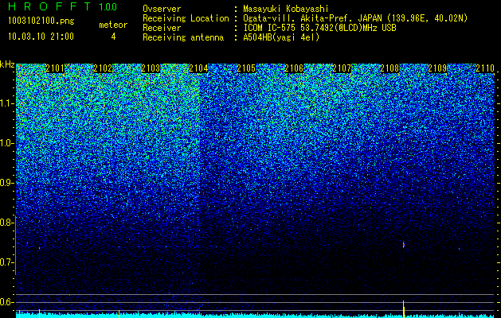Image resolution: width=501 pixels, height=318 pixels.
Task: Click the 'meteor' label
Action: (113, 25)
